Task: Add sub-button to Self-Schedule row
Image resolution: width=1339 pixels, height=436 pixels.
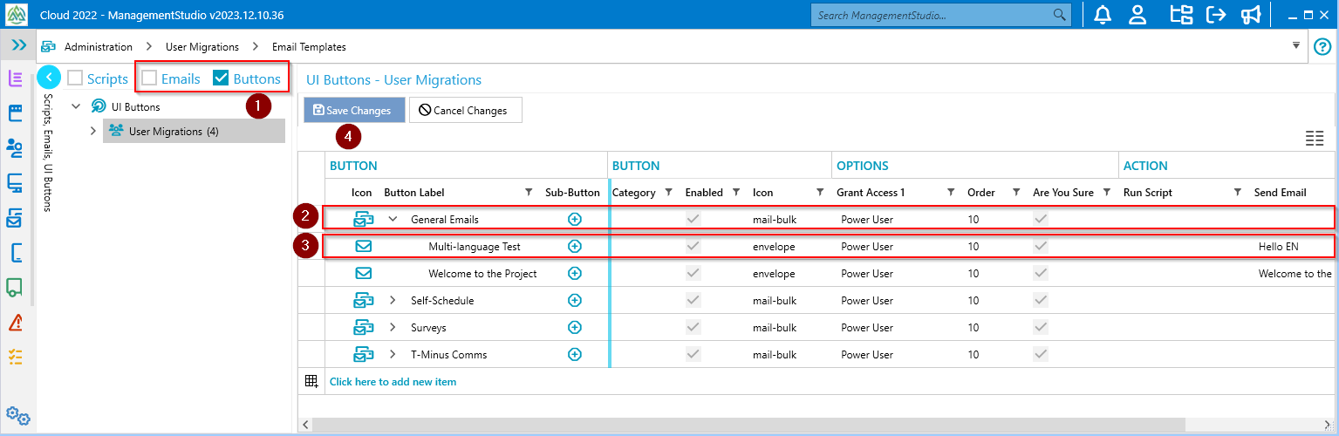Action: pyautogui.click(x=574, y=301)
